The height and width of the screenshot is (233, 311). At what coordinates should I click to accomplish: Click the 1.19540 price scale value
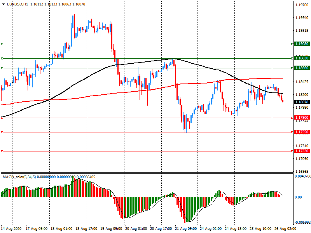[302, 18]
